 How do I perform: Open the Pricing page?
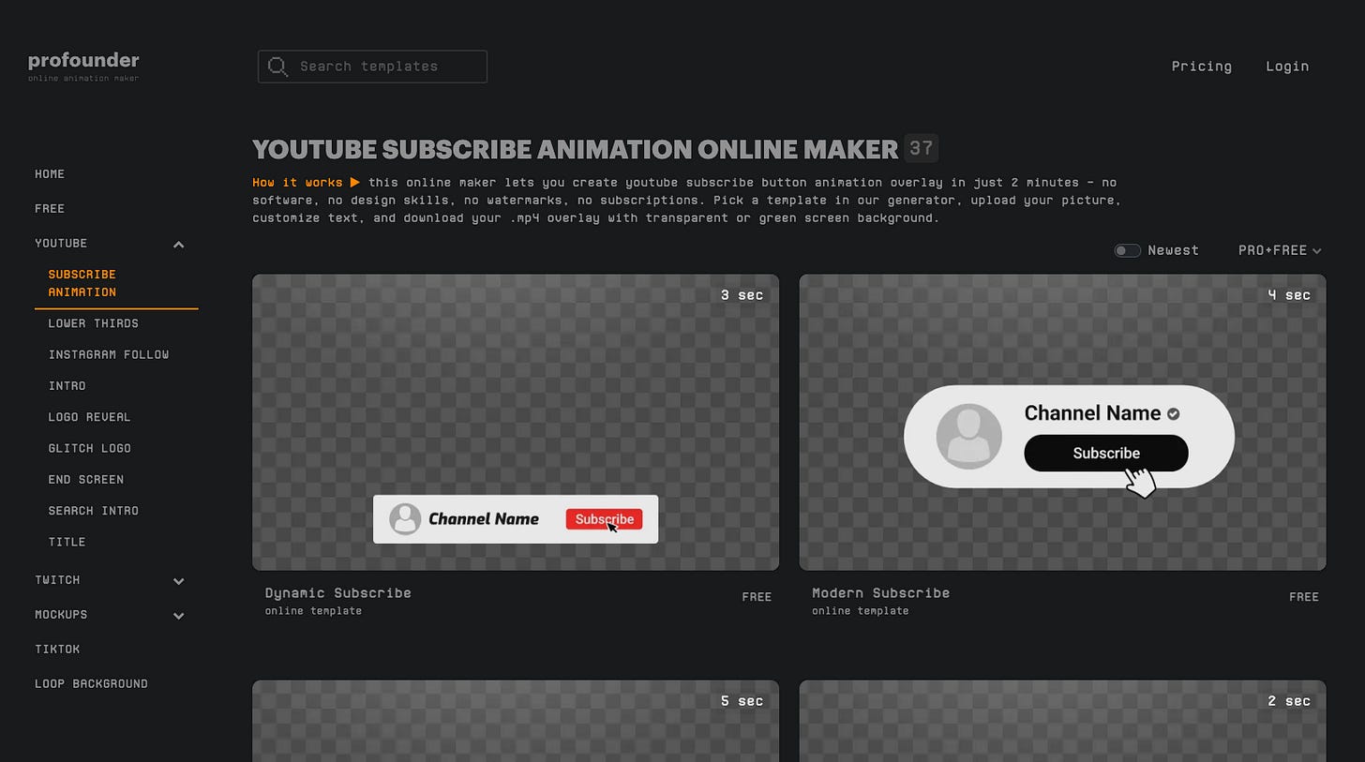click(x=1201, y=67)
